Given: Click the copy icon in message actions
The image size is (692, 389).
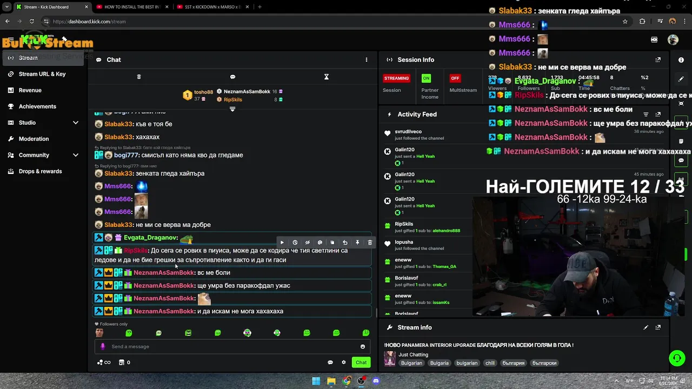Looking at the screenshot, I should (332, 243).
